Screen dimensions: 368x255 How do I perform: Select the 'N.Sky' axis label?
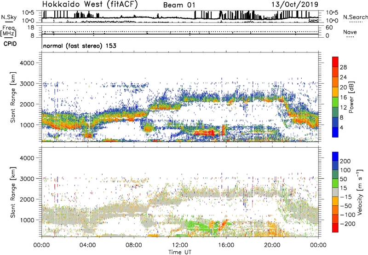point(9,17)
